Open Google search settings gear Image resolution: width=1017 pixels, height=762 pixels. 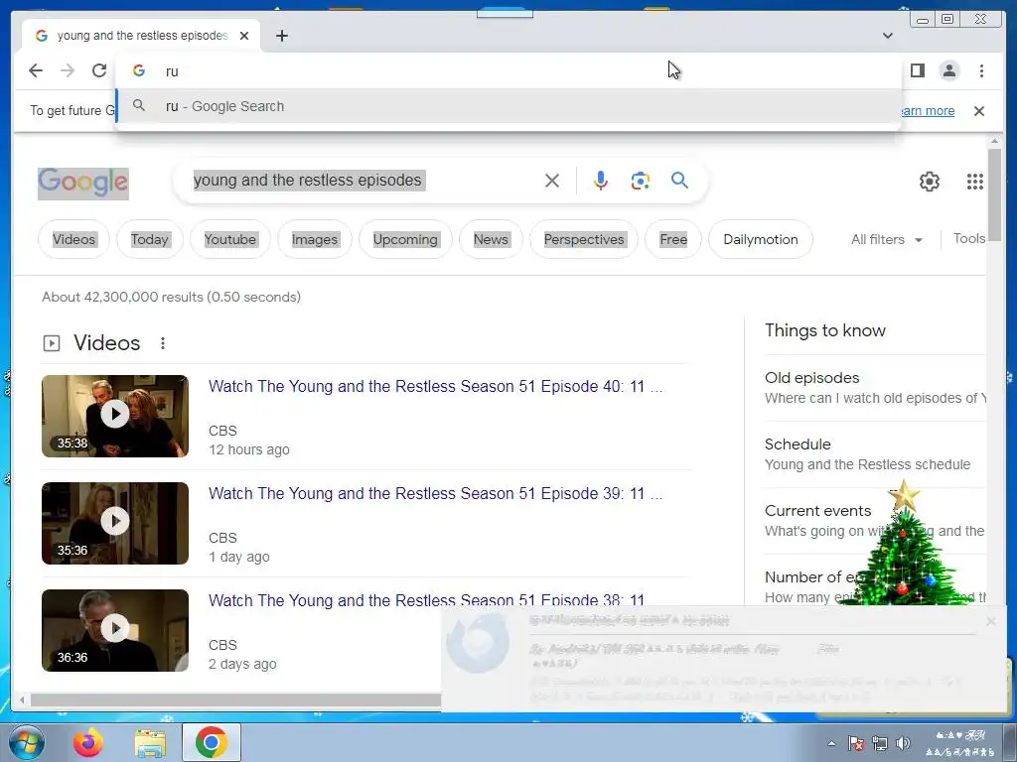click(930, 182)
